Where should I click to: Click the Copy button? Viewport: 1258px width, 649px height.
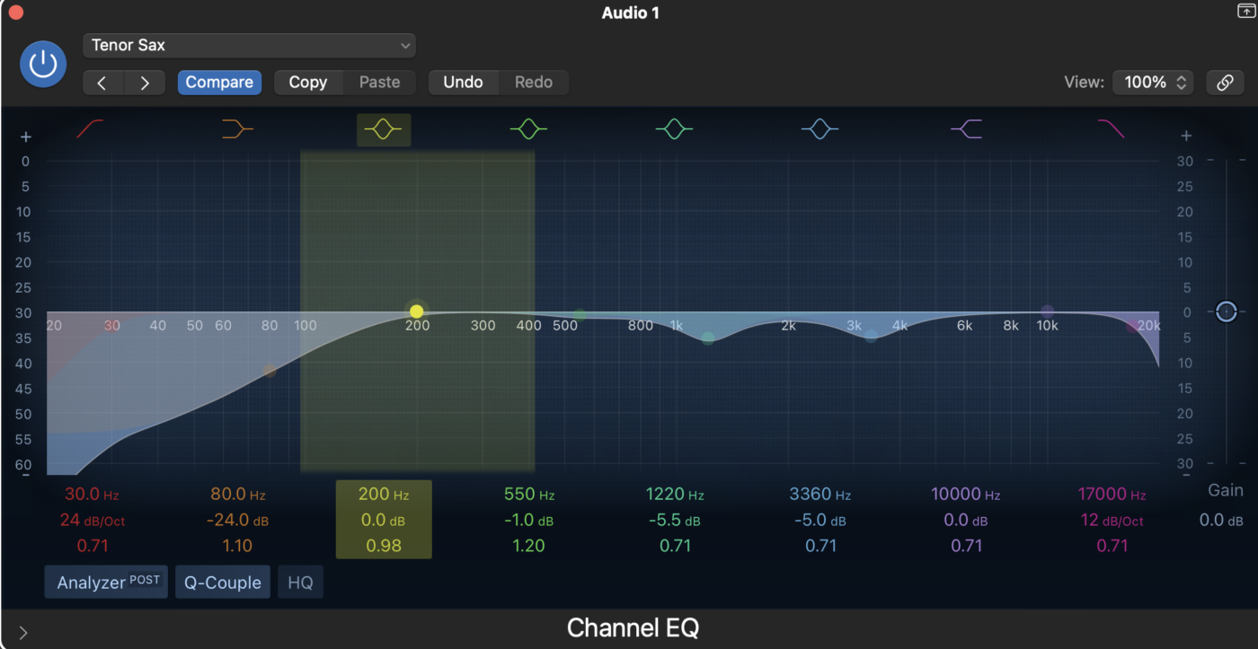tap(307, 83)
